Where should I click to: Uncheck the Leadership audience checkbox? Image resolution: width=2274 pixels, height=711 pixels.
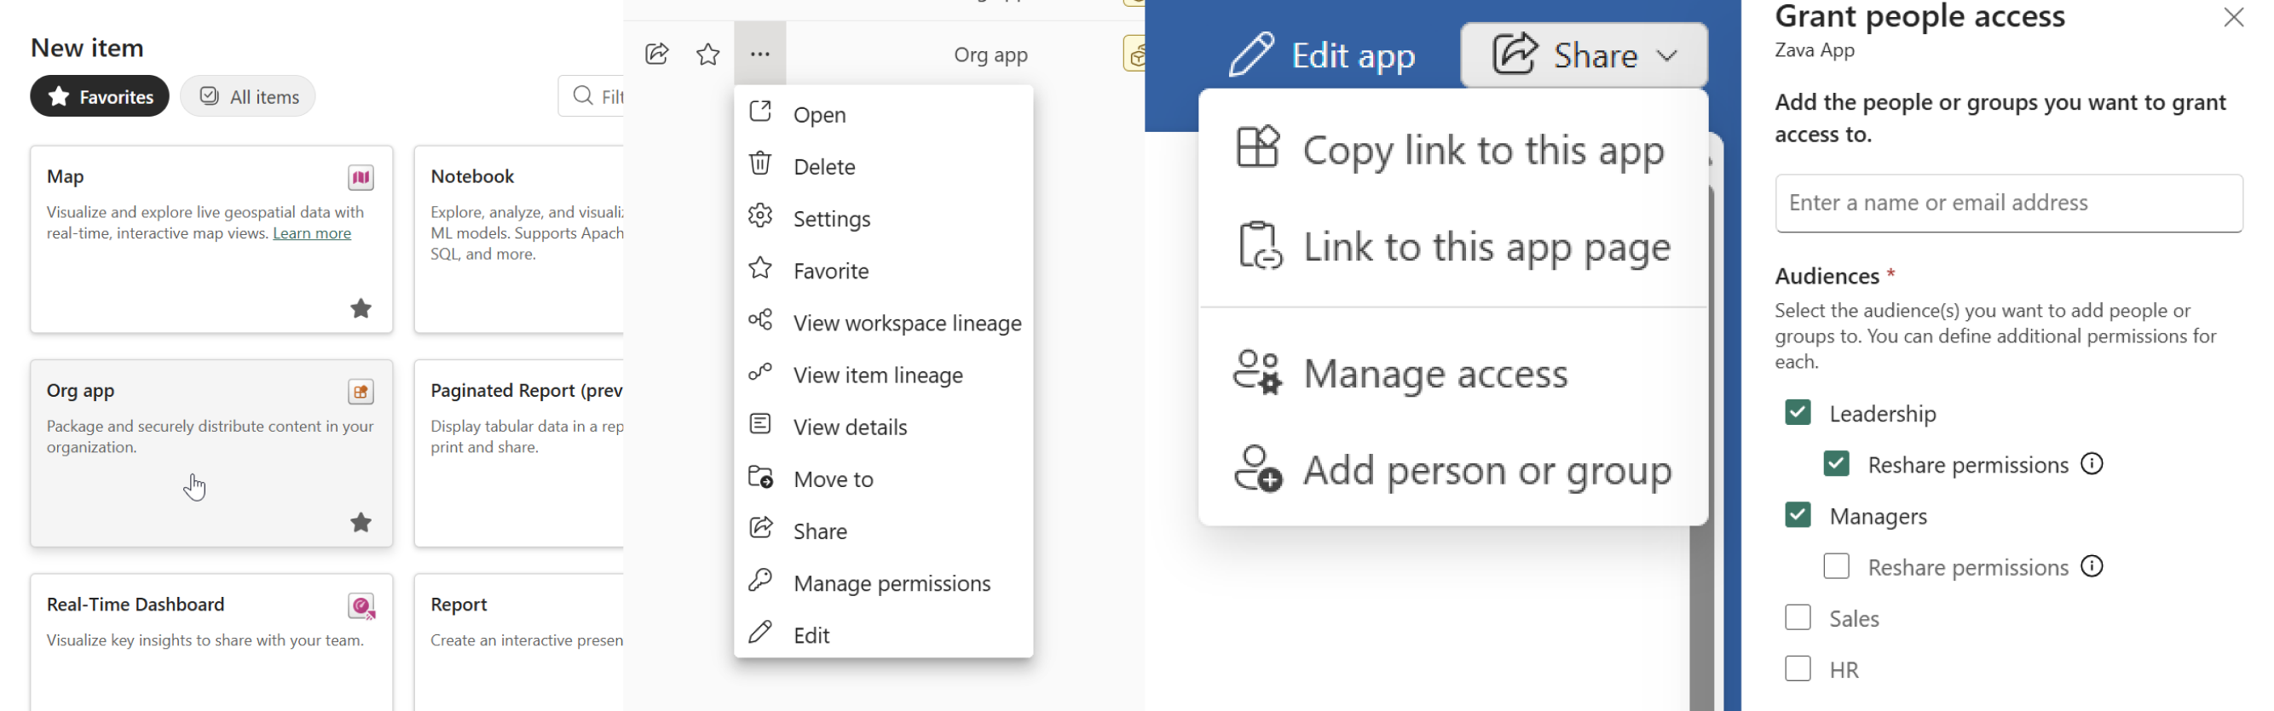(1797, 413)
